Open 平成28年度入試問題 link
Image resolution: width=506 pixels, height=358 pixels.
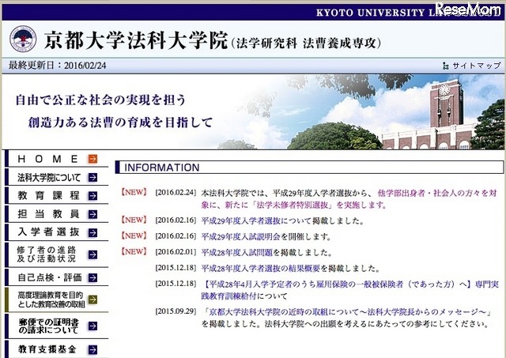(237, 253)
